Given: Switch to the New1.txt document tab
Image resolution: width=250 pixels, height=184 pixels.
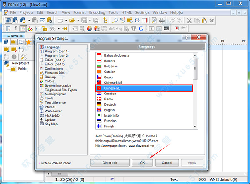Looking at the screenshot, I should point(14,36).
